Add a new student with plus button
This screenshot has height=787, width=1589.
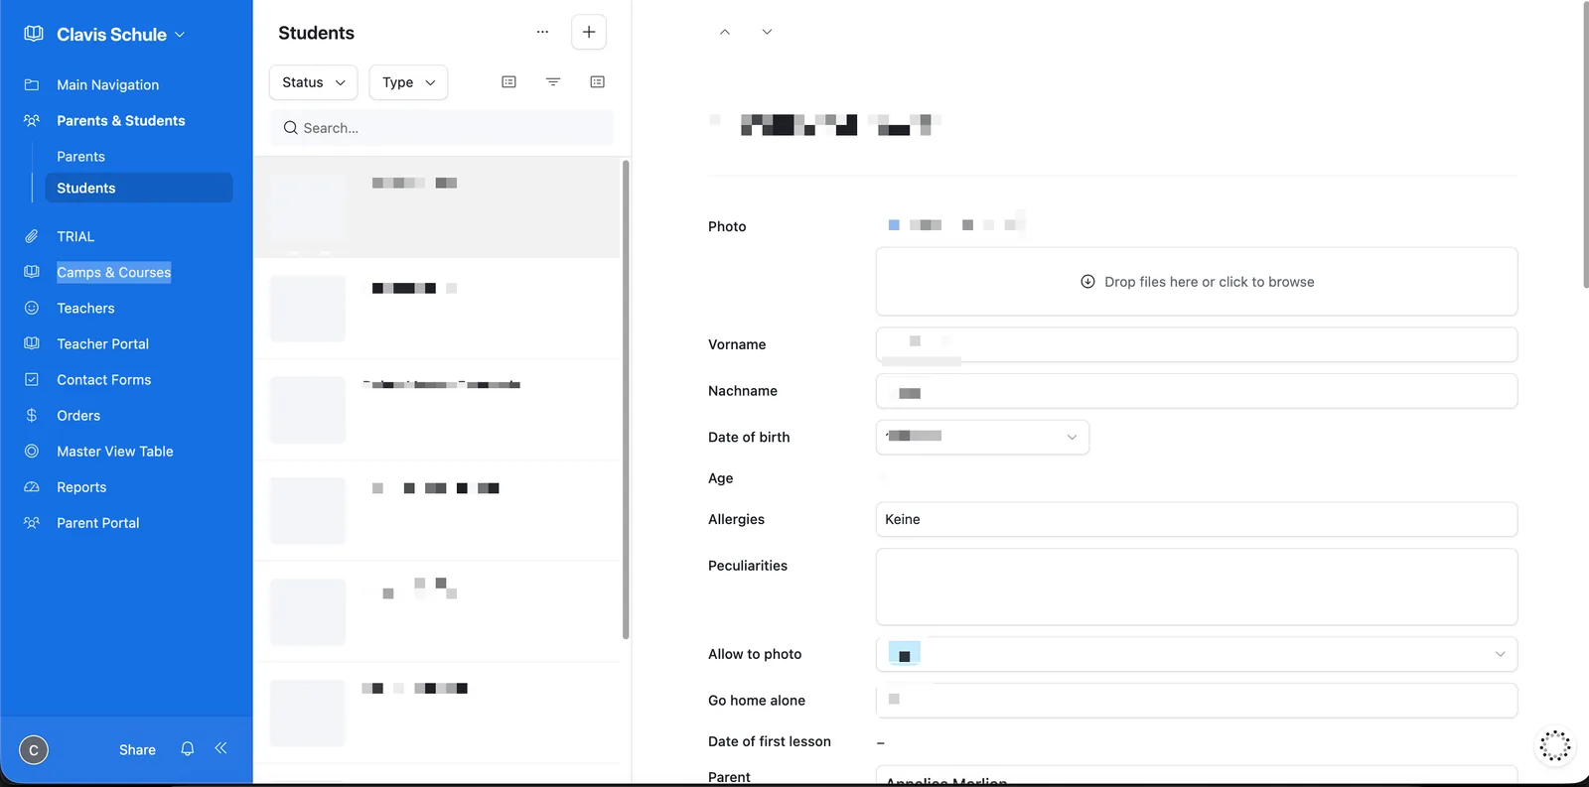tap(589, 33)
